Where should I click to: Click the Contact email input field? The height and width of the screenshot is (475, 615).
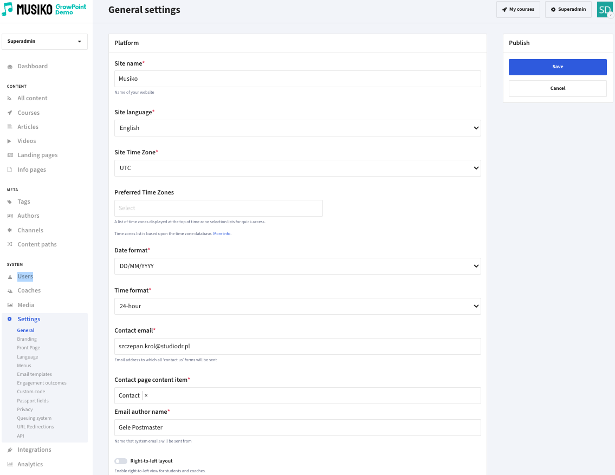click(x=297, y=347)
